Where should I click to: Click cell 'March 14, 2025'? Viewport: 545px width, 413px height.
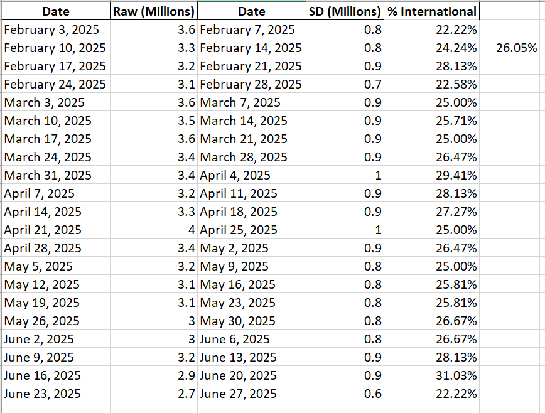point(252,120)
